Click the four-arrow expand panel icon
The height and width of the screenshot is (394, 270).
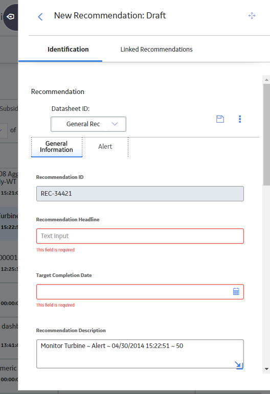pos(252,16)
